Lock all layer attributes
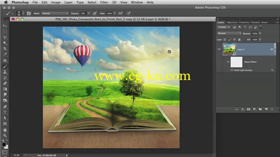This screenshot has width=280, height=157. (x=239, y=39)
